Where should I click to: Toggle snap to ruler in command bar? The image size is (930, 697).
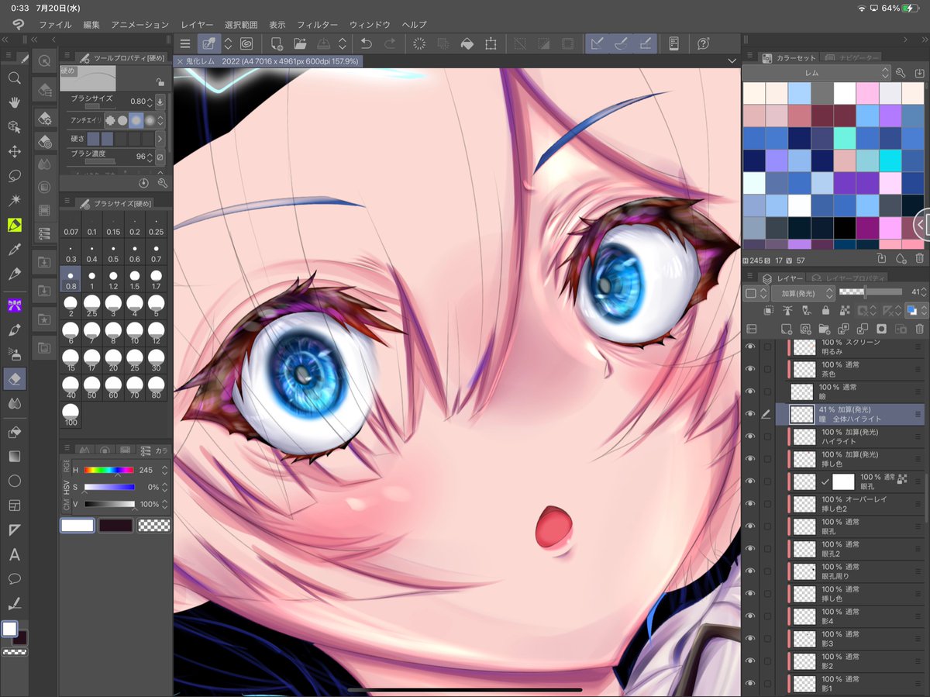click(596, 44)
